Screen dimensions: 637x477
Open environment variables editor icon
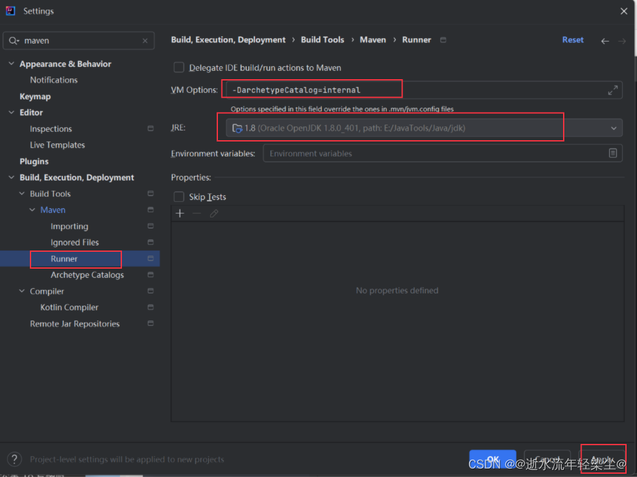point(612,153)
